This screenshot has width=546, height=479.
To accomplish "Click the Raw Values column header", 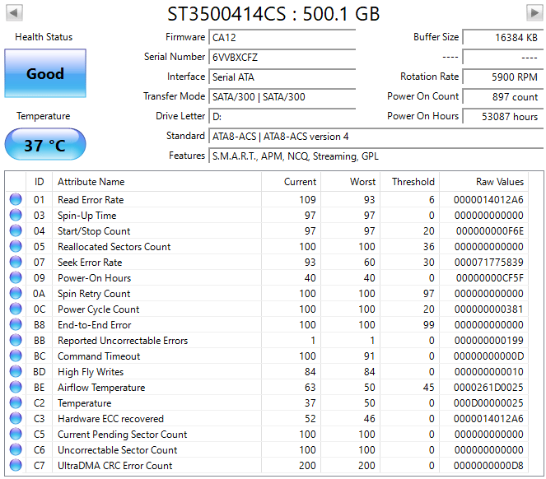I will coord(483,182).
